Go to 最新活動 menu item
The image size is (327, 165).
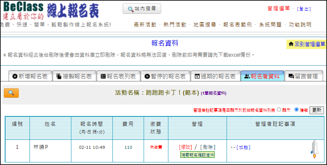(x=145, y=25)
